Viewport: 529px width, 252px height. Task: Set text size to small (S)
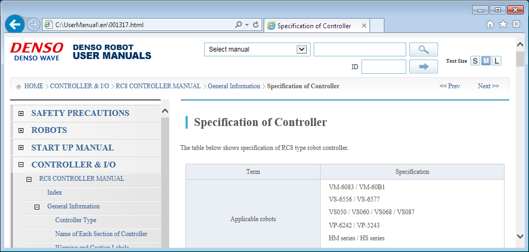(475, 61)
